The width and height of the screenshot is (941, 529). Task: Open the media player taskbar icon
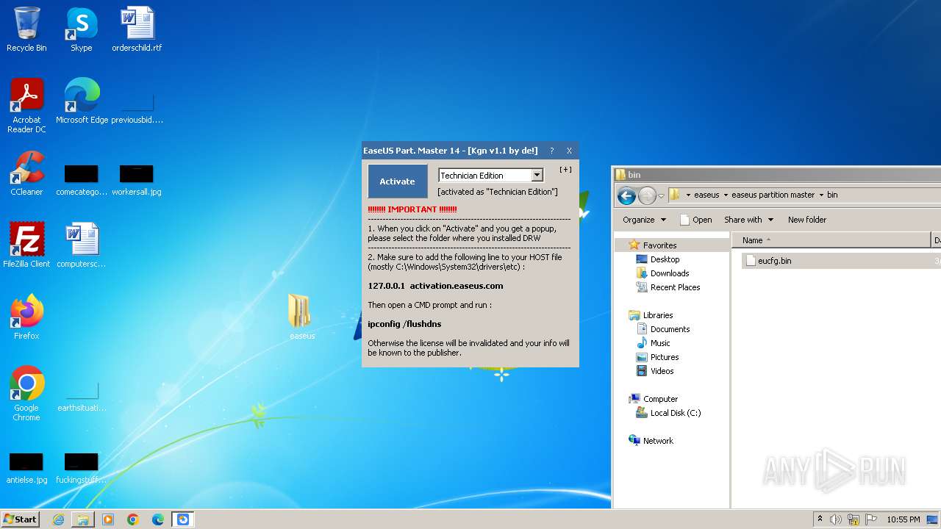108,519
